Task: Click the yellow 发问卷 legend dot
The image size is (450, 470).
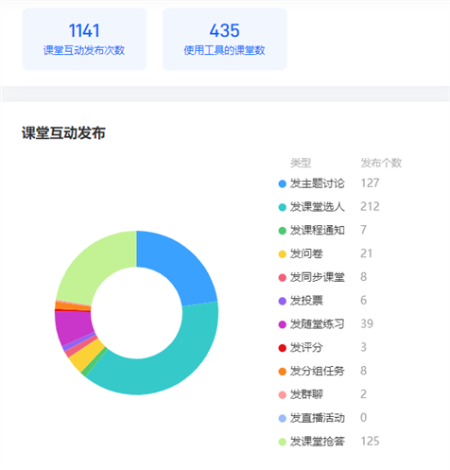Action: 283,254
